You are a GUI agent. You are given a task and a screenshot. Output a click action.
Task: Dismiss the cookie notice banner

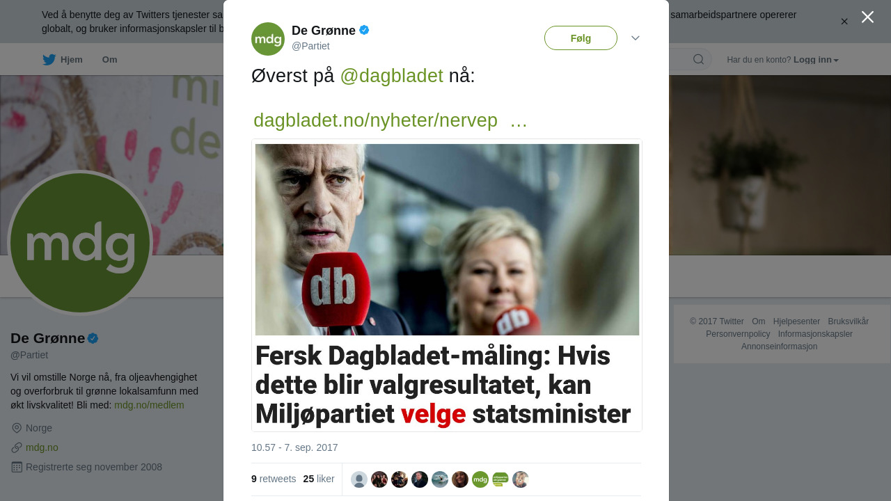coord(844,22)
